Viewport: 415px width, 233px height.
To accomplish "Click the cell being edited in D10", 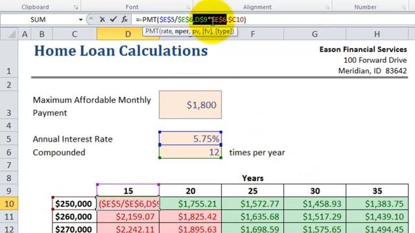I will [128, 204].
